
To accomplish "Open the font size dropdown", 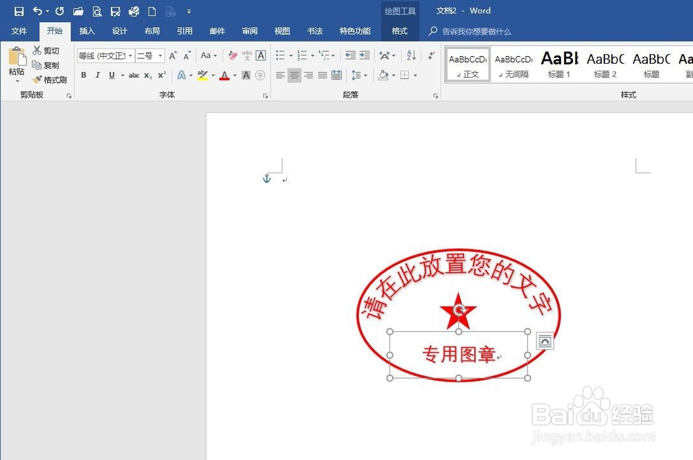I will click(x=161, y=55).
